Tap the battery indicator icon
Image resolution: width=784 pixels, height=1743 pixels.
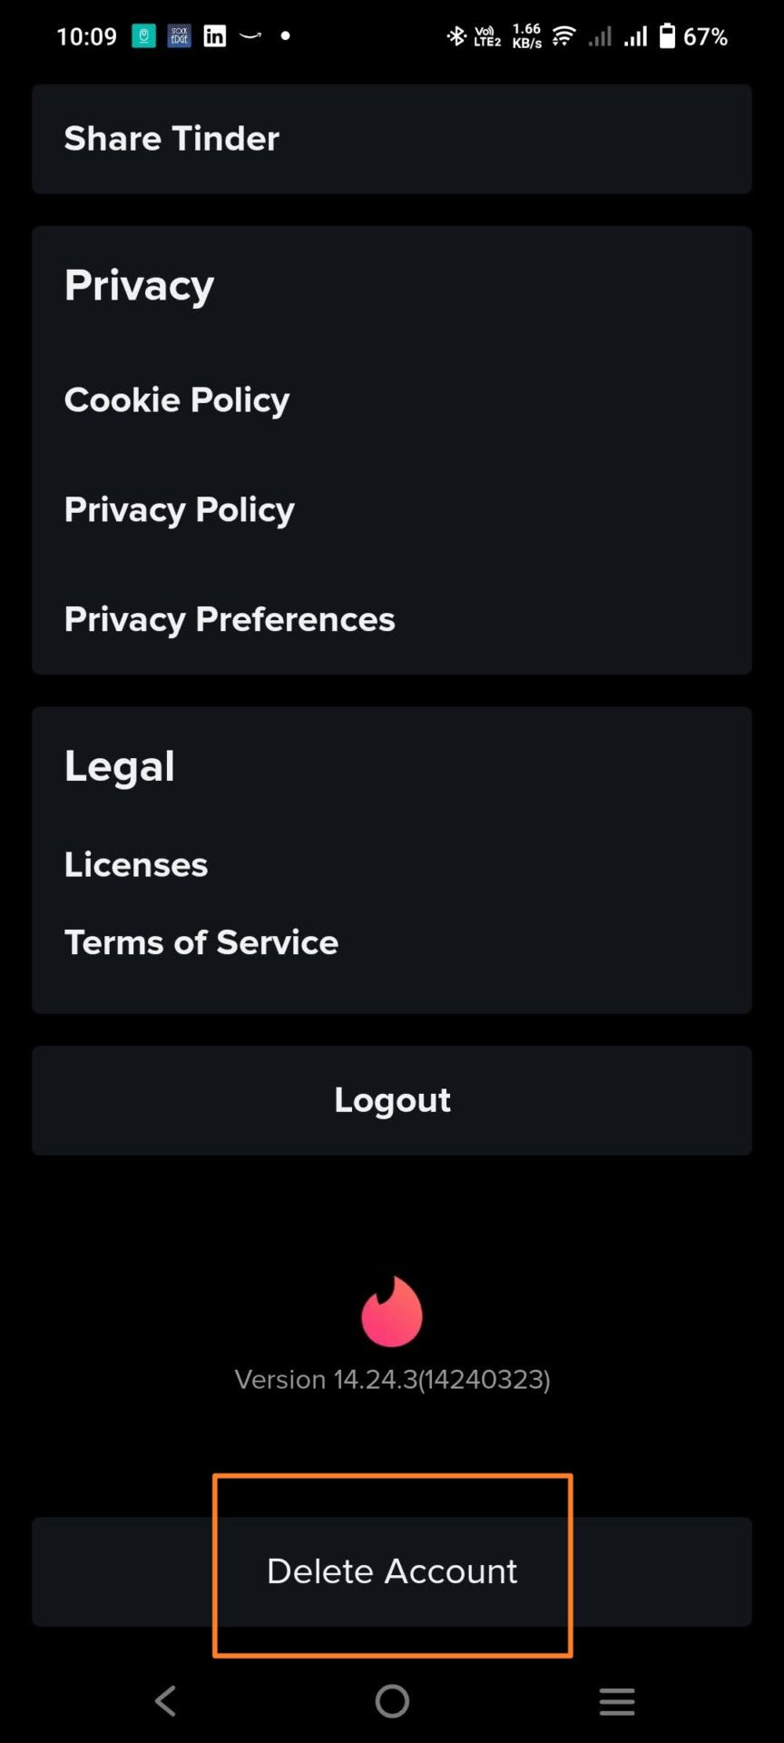coord(667,36)
